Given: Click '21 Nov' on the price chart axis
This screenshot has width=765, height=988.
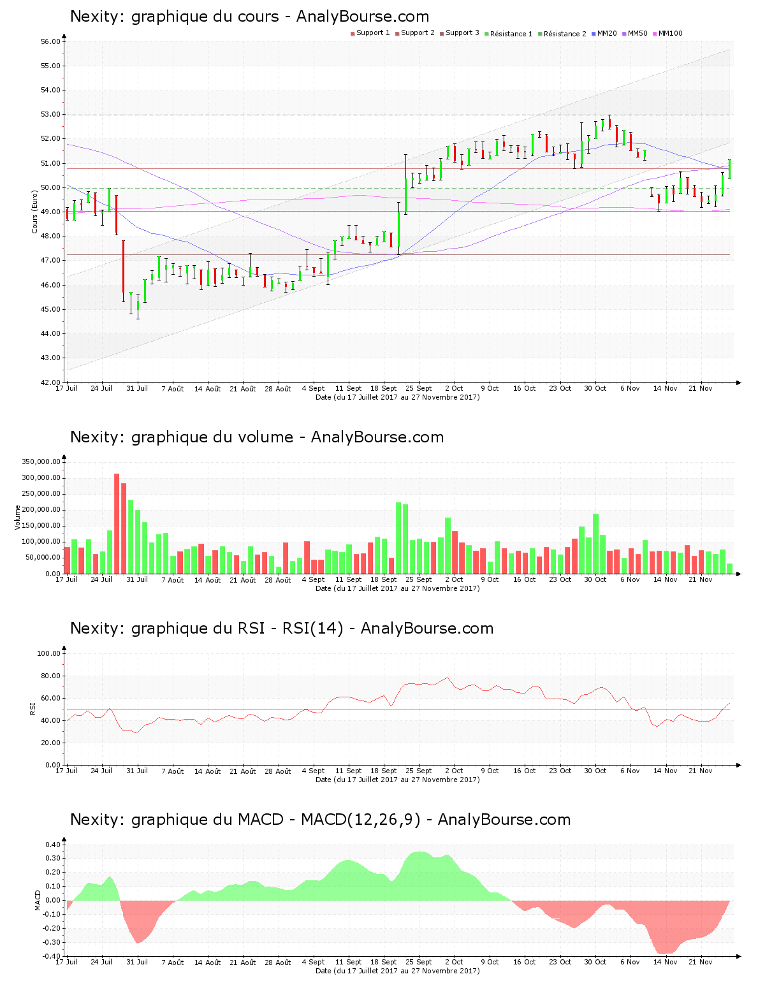Looking at the screenshot, I should tap(701, 388).
